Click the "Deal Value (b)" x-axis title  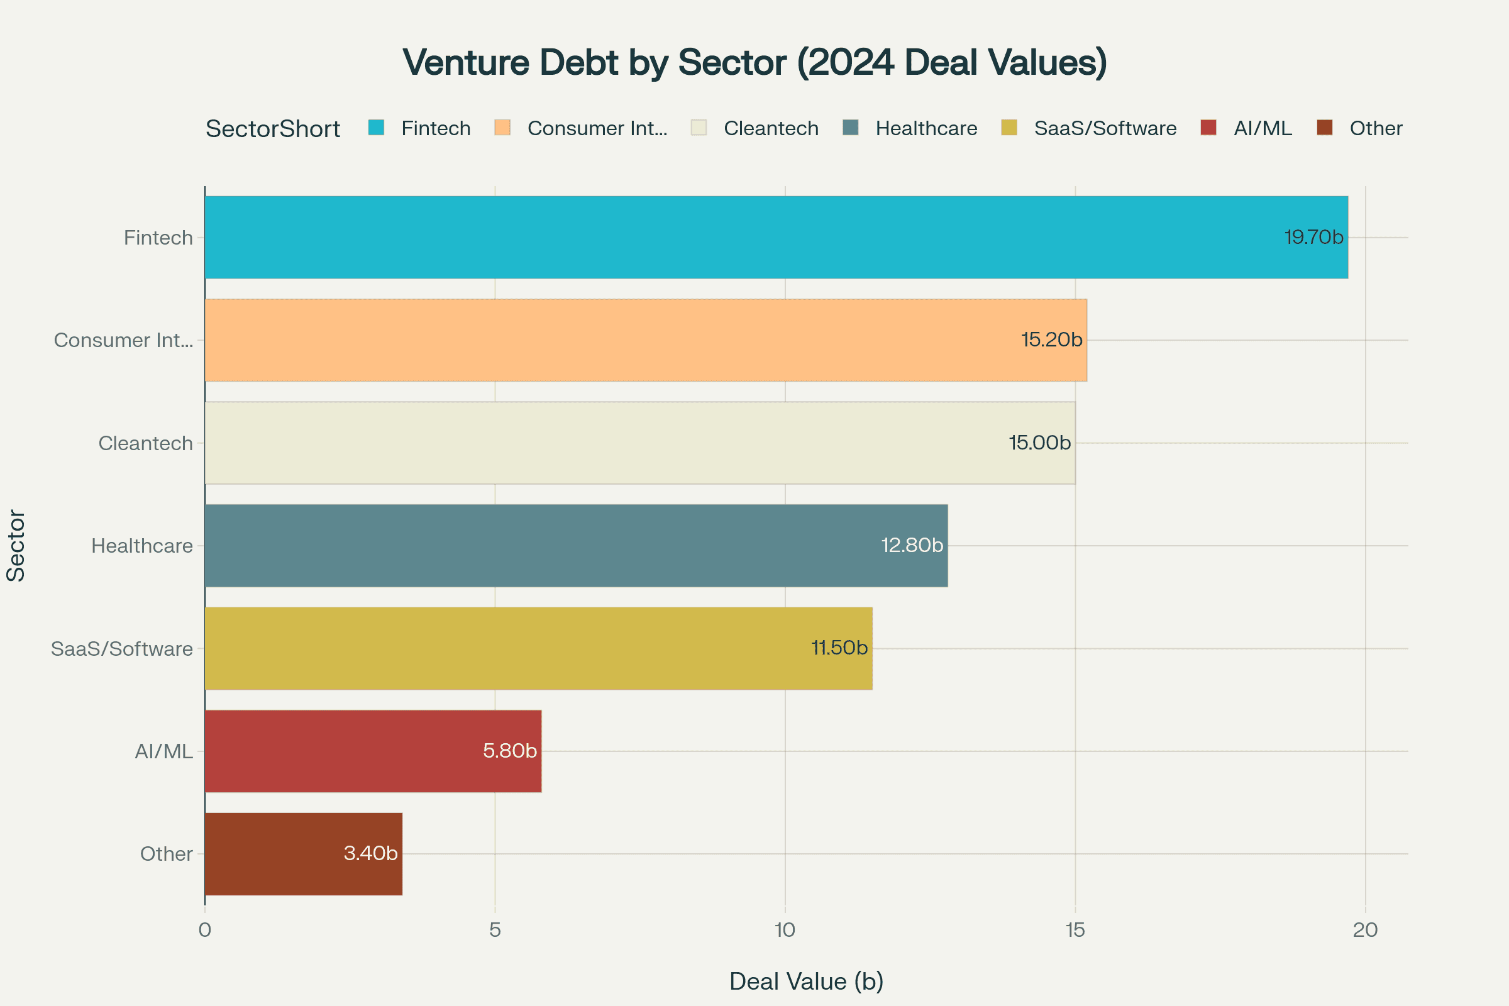point(806,981)
